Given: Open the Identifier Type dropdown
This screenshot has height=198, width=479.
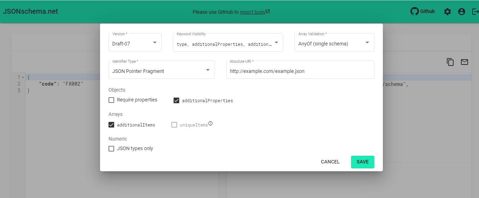Looking at the screenshot, I should [x=162, y=70].
